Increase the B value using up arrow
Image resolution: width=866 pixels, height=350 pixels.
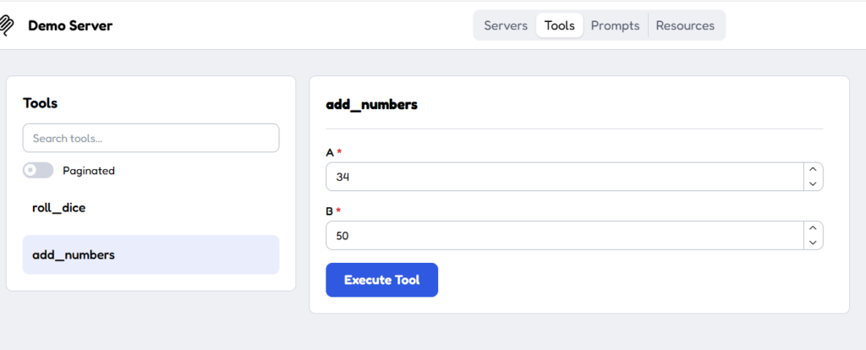pos(813,228)
